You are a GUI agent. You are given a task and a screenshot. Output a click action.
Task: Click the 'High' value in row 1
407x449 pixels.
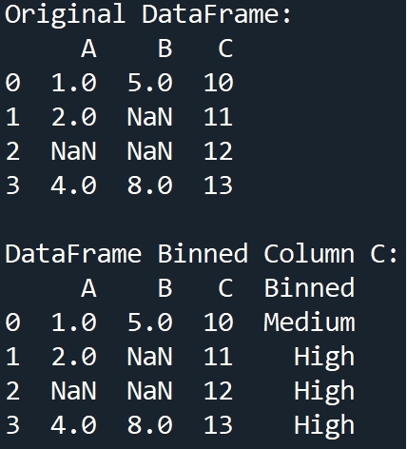click(x=324, y=358)
